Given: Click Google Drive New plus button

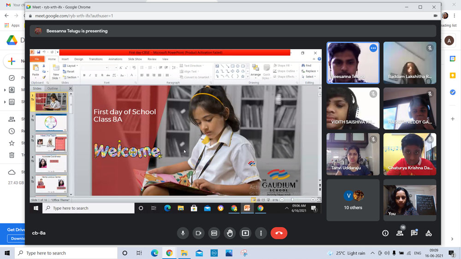Looking at the screenshot, I should coord(12,61).
